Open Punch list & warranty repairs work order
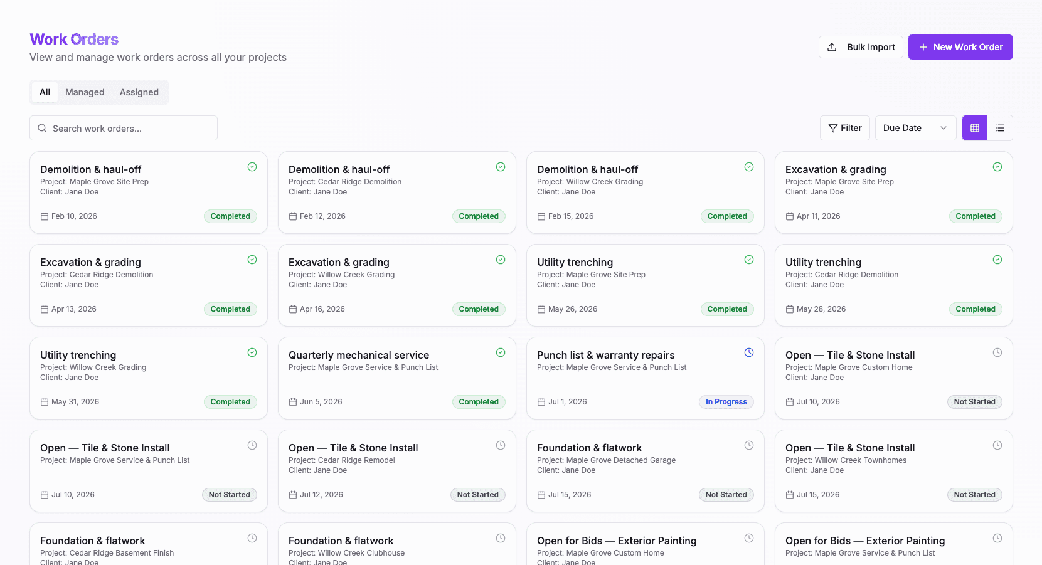Image resolution: width=1042 pixels, height=565 pixels. 646,378
